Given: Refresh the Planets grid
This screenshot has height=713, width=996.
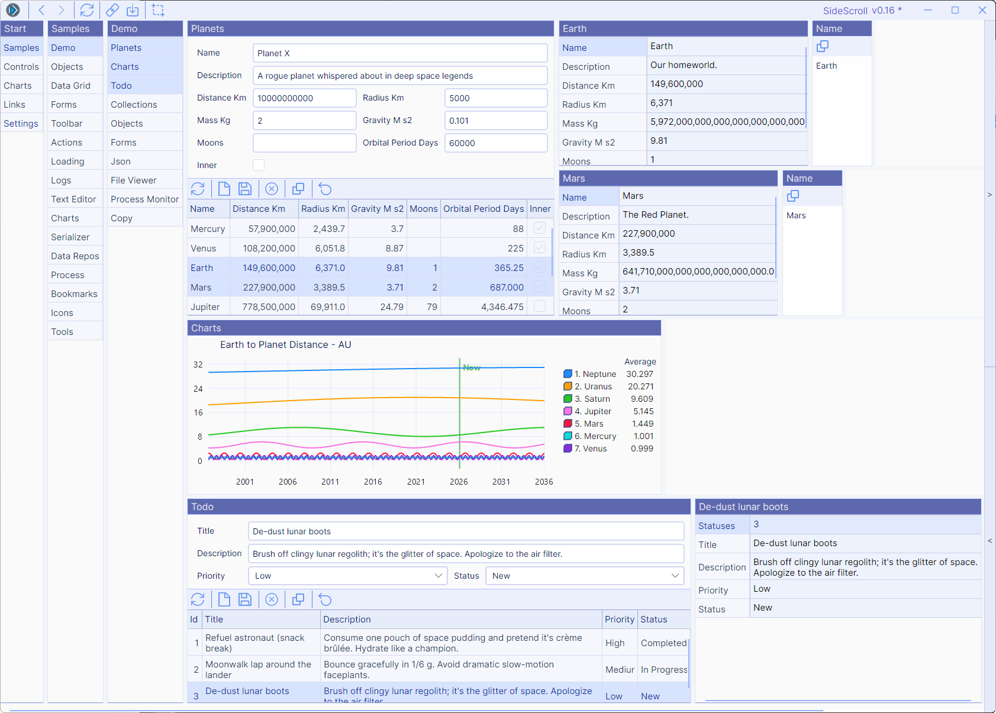Looking at the screenshot, I should tap(198, 189).
